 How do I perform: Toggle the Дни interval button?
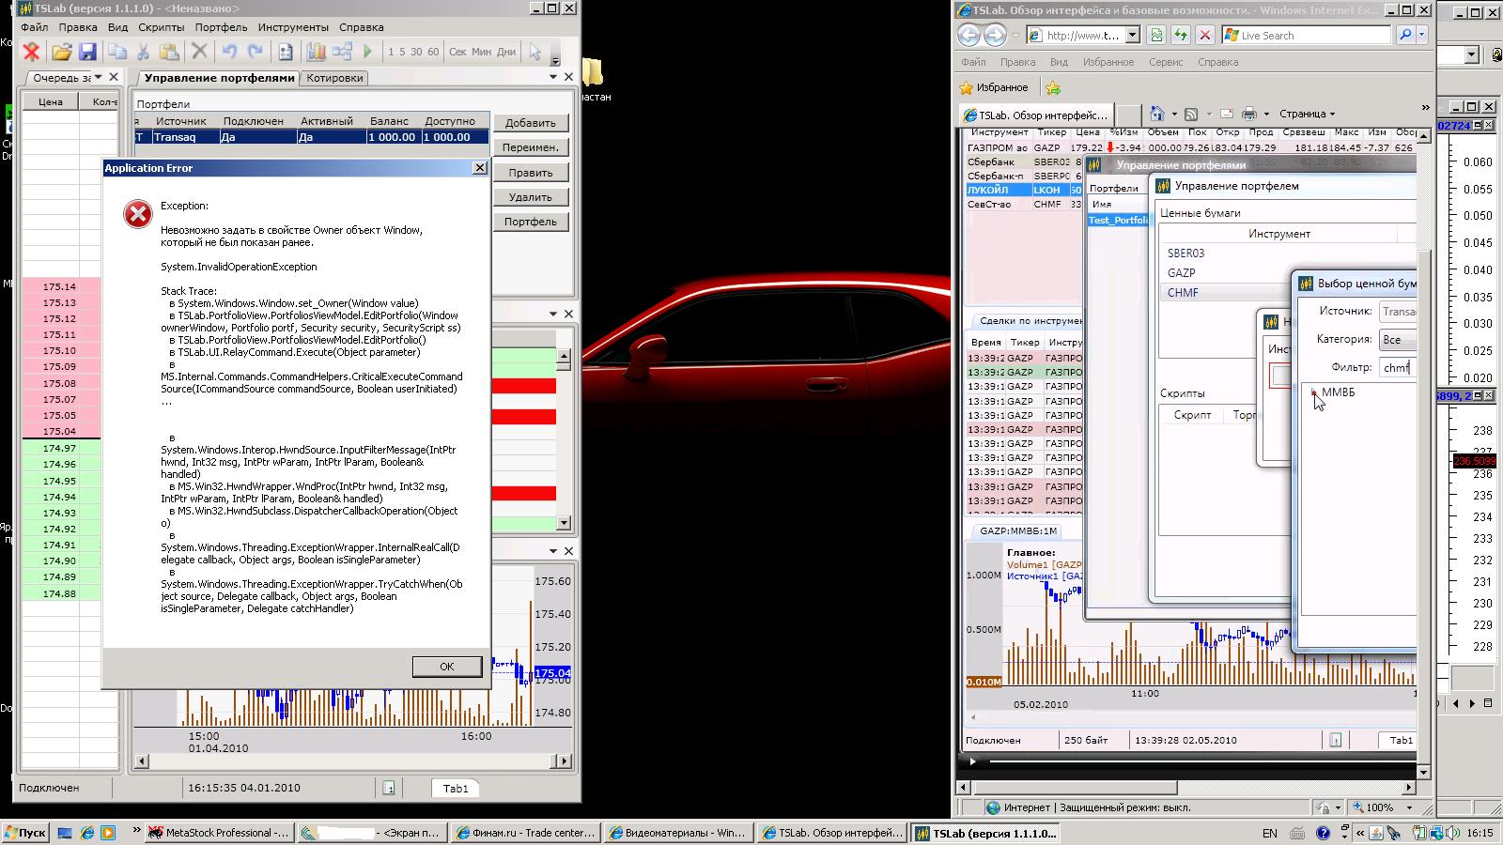(x=506, y=53)
